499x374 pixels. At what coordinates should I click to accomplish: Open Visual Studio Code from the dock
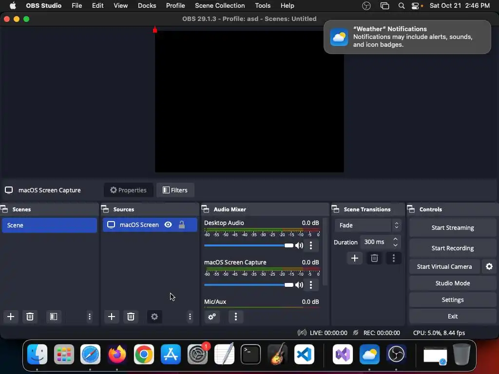pyautogui.click(x=304, y=354)
